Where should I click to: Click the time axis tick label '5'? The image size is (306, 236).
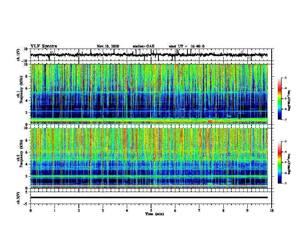(151, 211)
